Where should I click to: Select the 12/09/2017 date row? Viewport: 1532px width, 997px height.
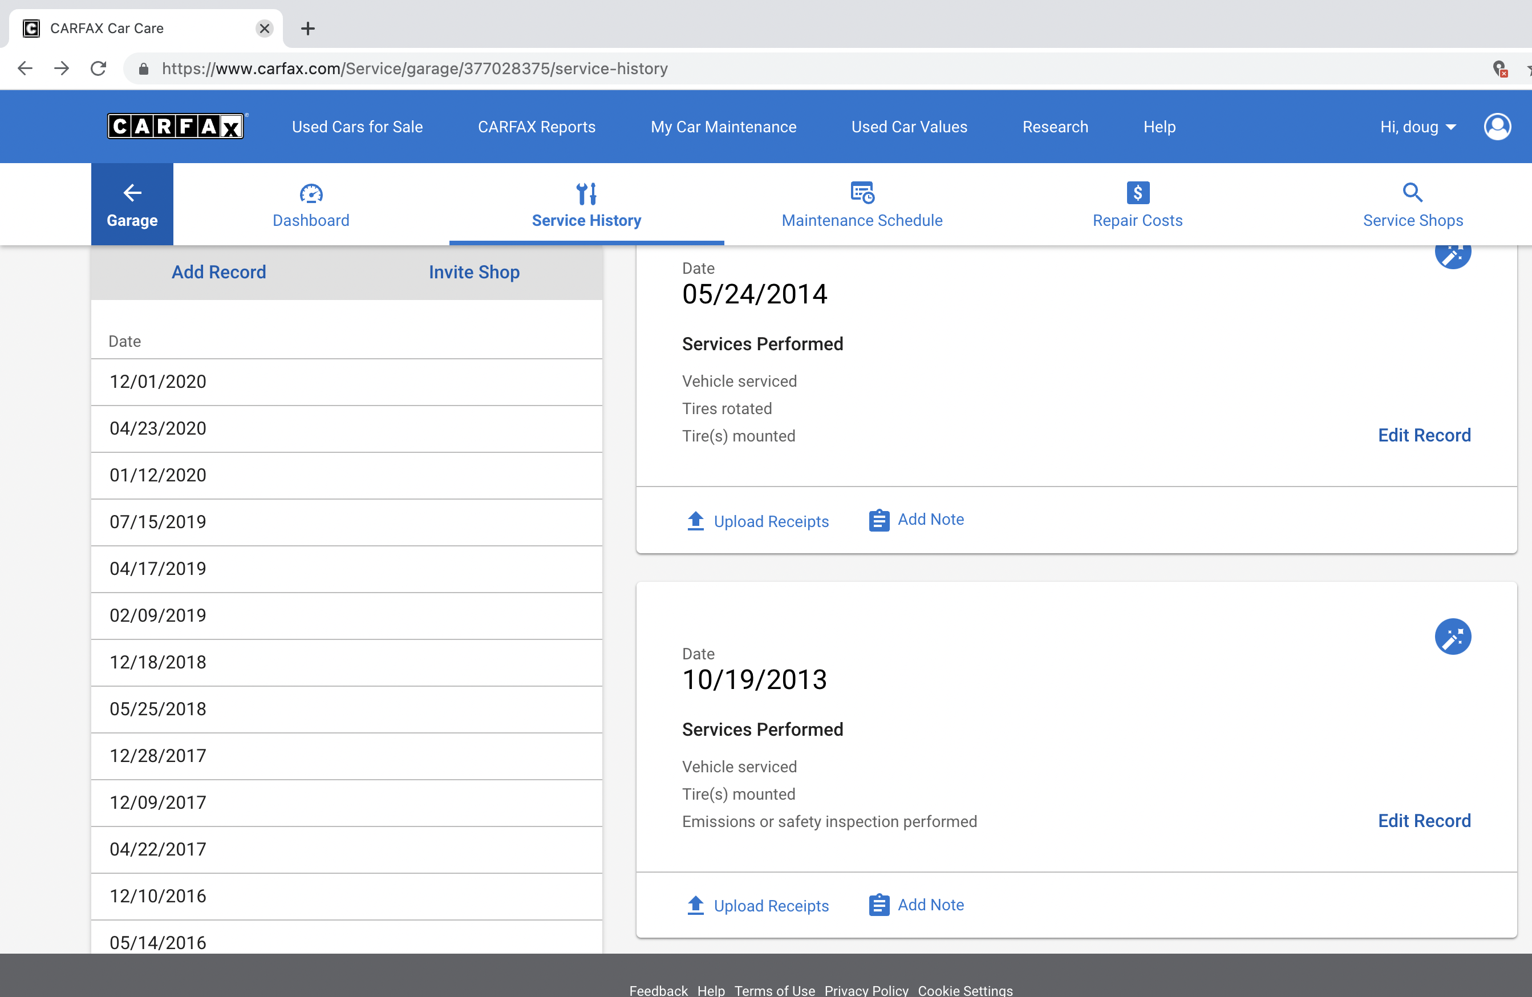347,803
